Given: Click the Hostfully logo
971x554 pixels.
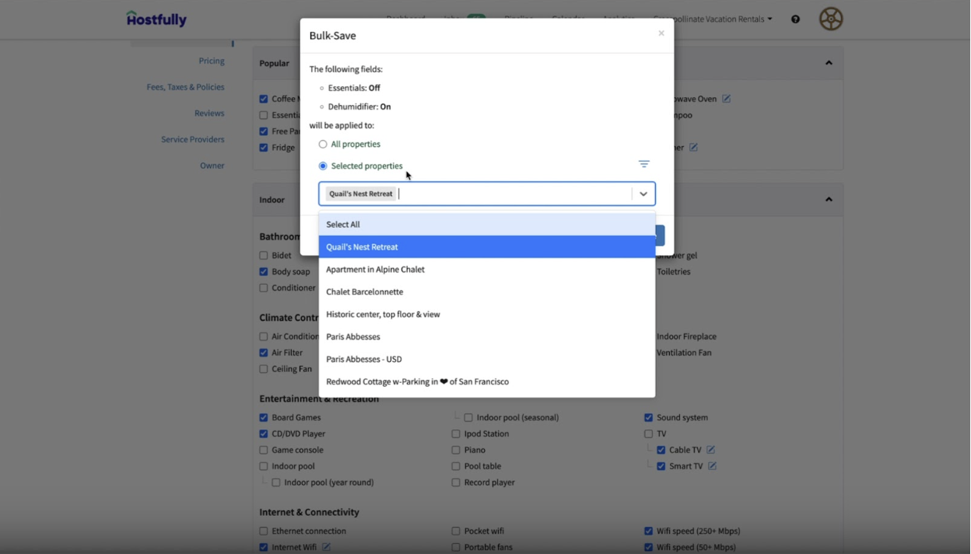Looking at the screenshot, I should (x=156, y=19).
